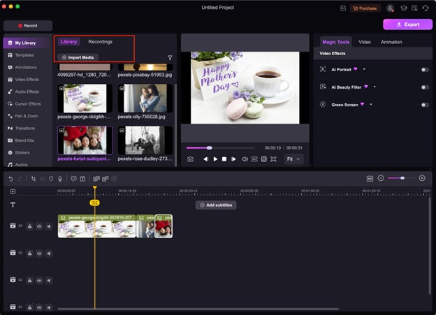Open the tutorial graduation cap icon
The width and height of the screenshot is (436, 315).
(403, 8)
